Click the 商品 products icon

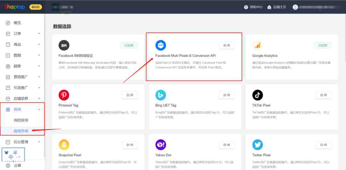click(8, 45)
